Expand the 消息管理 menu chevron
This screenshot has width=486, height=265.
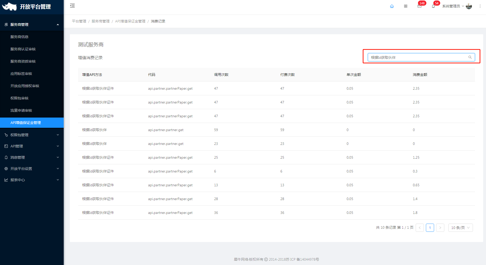(x=58, y=157)
